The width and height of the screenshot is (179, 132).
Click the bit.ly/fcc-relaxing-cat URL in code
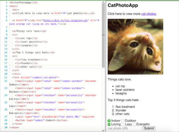[x=66, y=20]
